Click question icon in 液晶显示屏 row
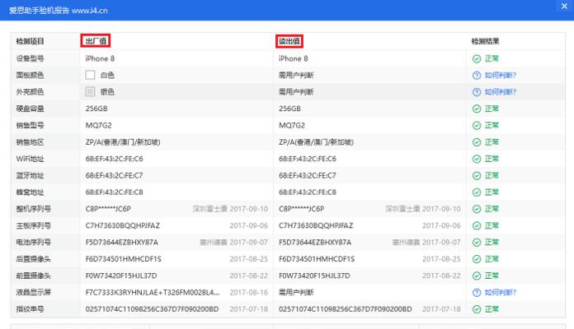Screen dimensions: 574x329 coord(476,292)
